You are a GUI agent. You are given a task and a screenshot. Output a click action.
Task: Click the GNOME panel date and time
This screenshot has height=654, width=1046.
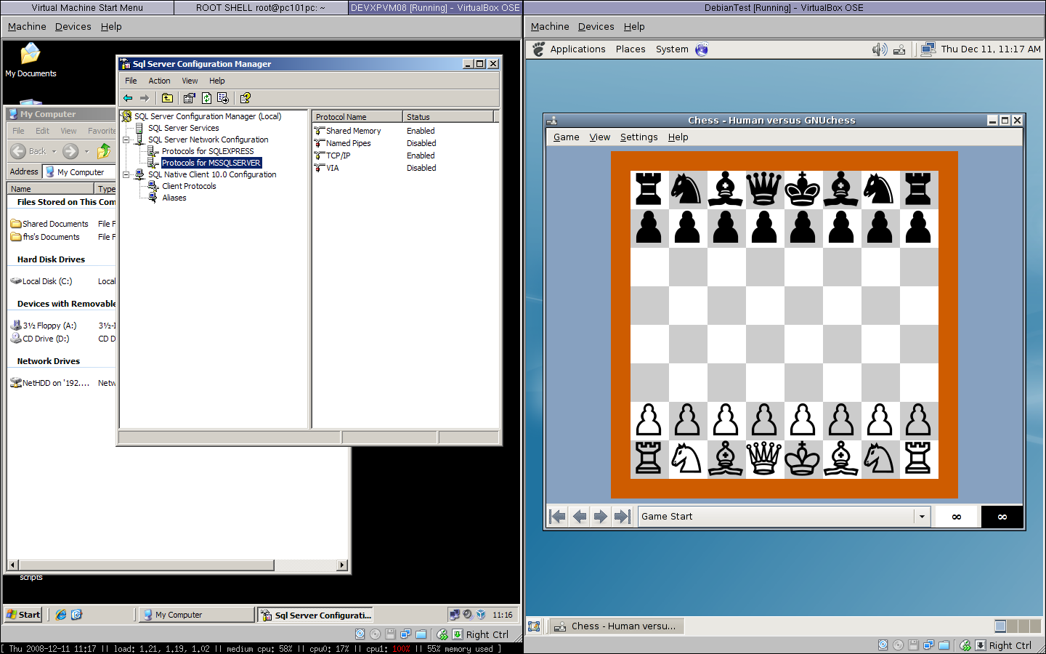coord(991,49)
